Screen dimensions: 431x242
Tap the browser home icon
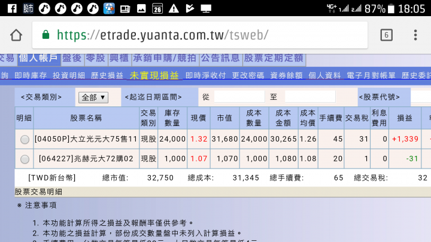click(16, 35)
